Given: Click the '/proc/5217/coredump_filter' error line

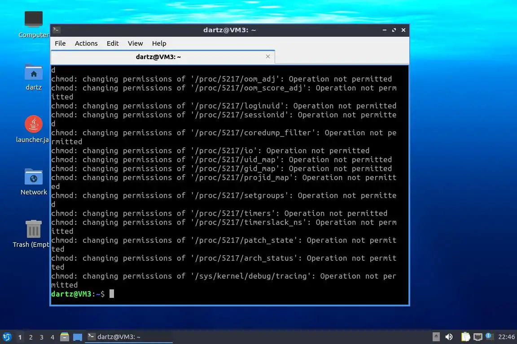Looking at the screenshot, I should [224, 137].
